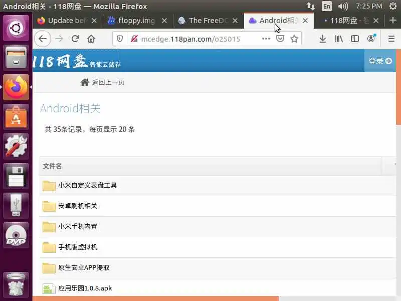Screen dimensions: 401x301
Task: Click the 118网盘 site logo
Action: (x=77, y=61)
